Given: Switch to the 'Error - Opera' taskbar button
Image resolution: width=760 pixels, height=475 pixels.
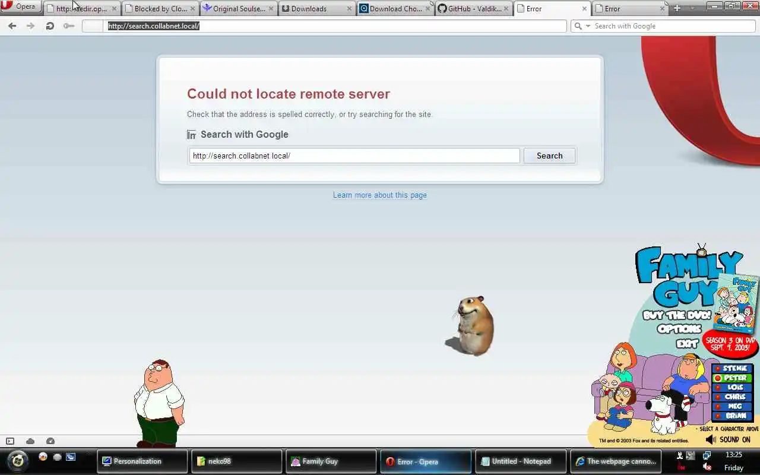Looking at the screenshot, I should [x=425, y=461].
